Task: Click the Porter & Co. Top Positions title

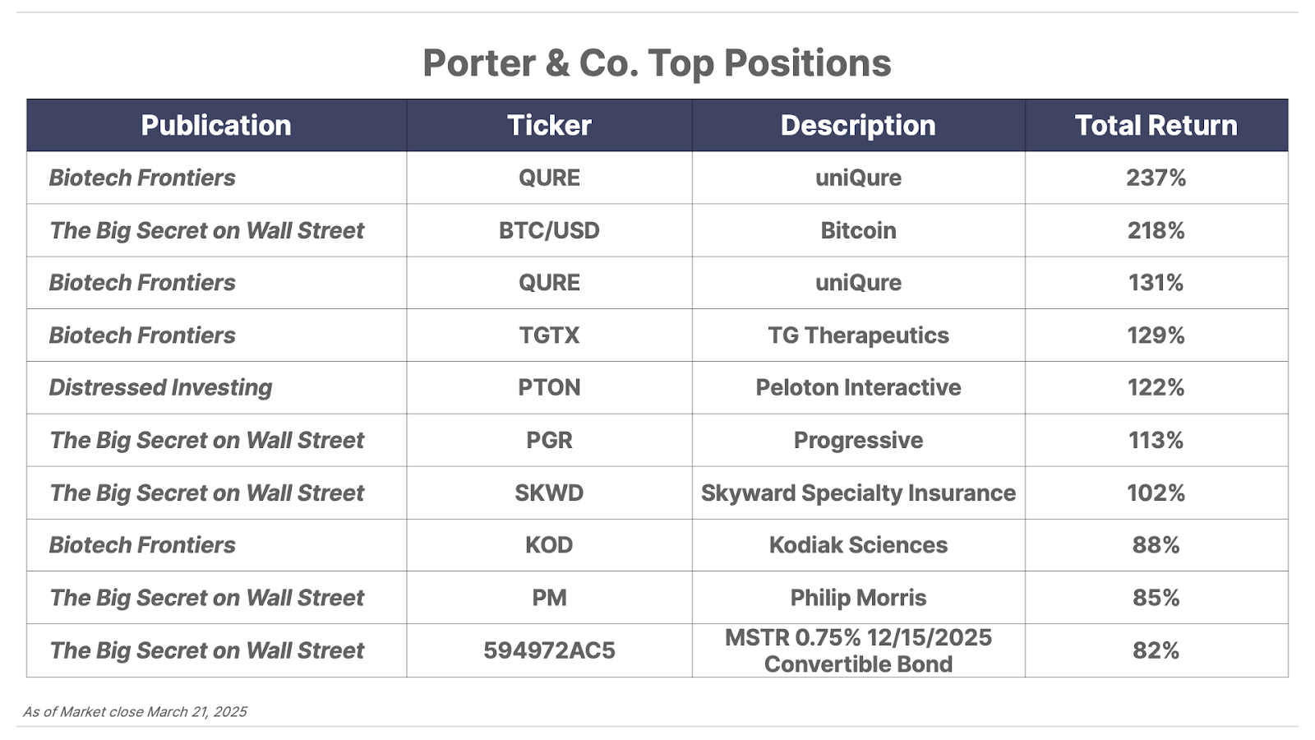Action: coord(657,63)
